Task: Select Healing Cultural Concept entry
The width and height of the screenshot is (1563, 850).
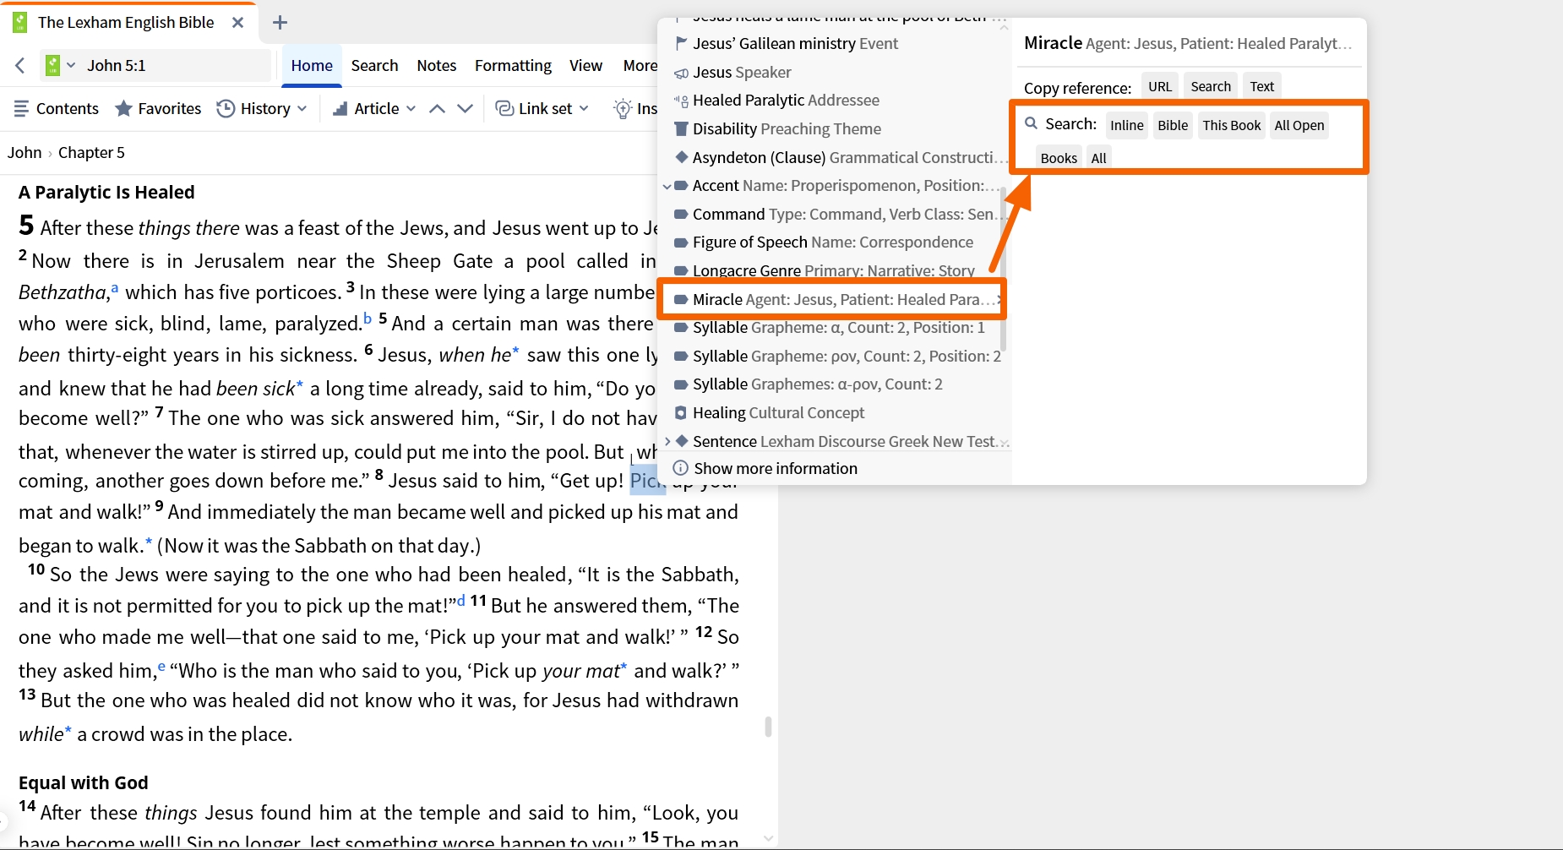Action: click(x=835, y=412)
